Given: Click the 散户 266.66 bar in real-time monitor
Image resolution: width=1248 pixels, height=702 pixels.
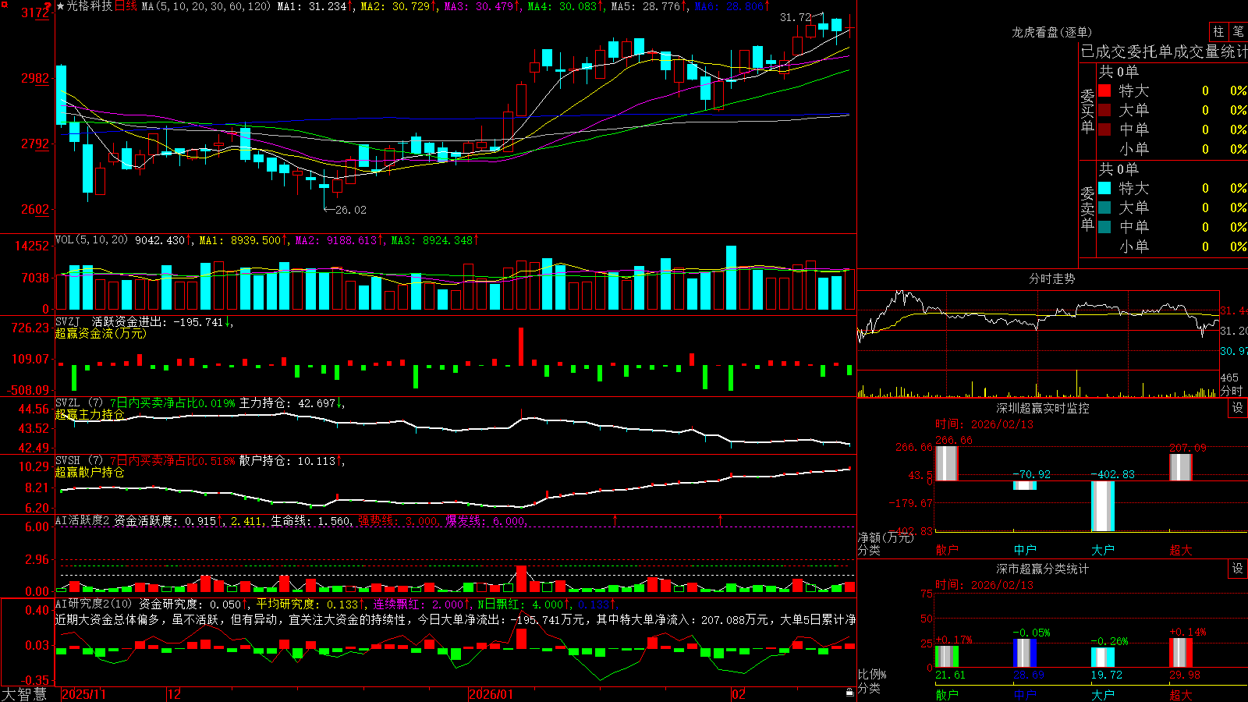Looking at the screenshot, I should click(x=946, y=463).
